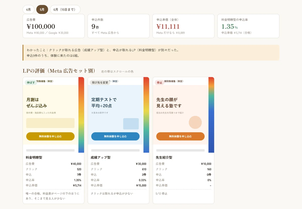Click the scroll color strip beside 定期テストで平均+20点
302x209 pixels.
pos(146,115)
